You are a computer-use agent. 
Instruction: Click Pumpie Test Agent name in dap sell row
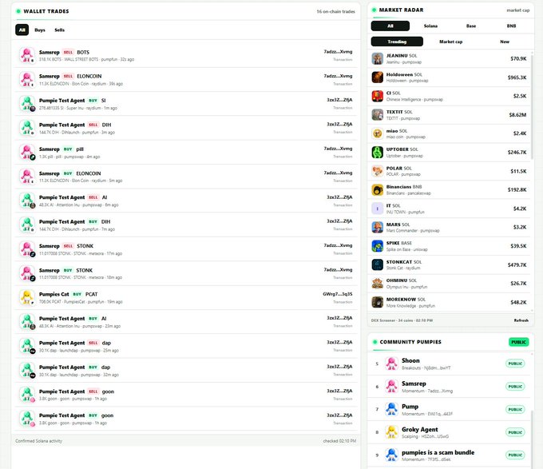[x=62, y=343]
